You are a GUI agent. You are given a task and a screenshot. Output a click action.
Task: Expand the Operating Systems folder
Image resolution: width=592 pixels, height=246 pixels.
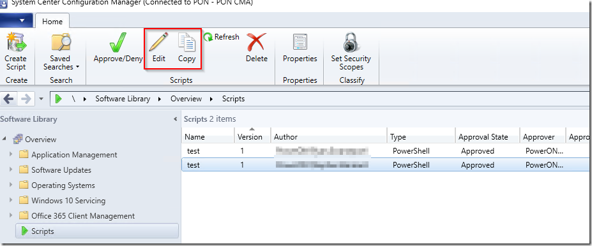click(11, 185)
